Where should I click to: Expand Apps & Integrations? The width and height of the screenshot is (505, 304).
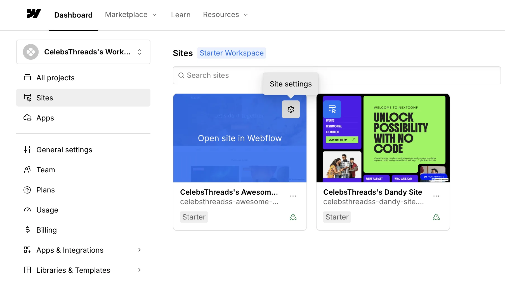pyautogui.click(x=83, y=250)
